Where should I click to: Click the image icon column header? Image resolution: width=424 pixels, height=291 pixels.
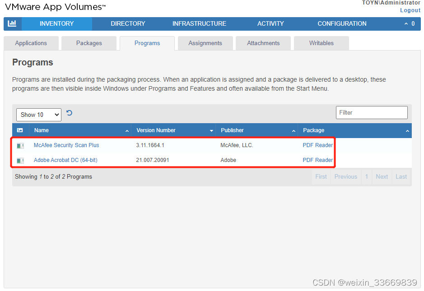click(20, 130)
